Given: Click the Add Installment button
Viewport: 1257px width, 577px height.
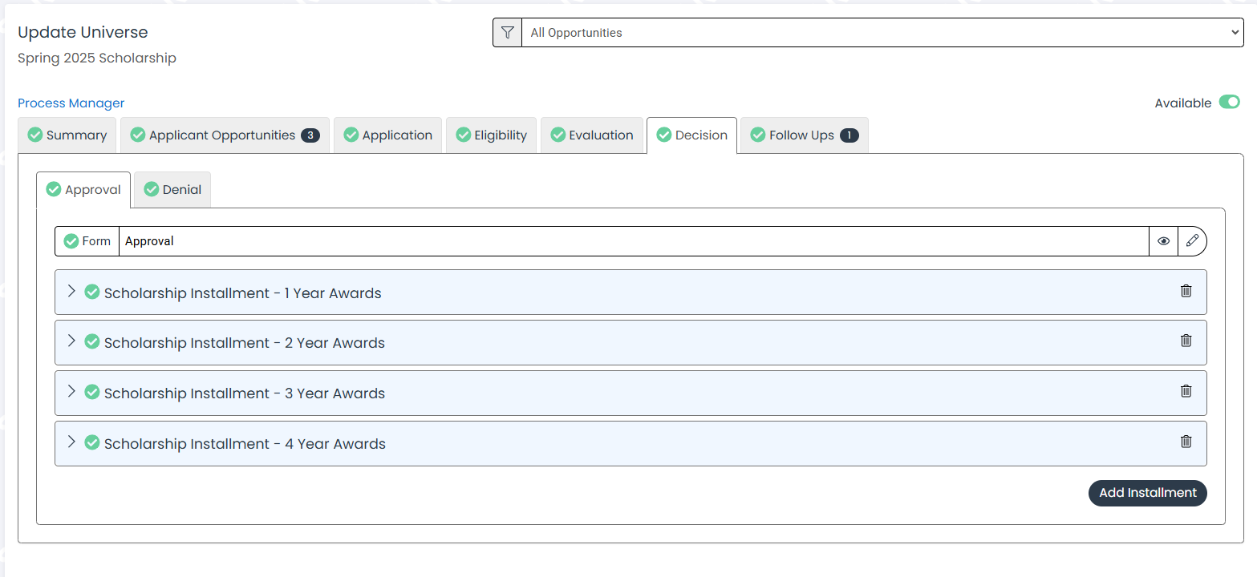Looking at the screenshot, I should (x=1147, y=493).
